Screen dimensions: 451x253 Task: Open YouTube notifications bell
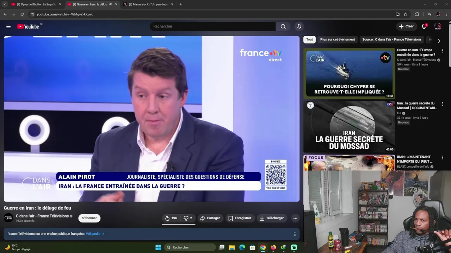click(x=424, y=26)
